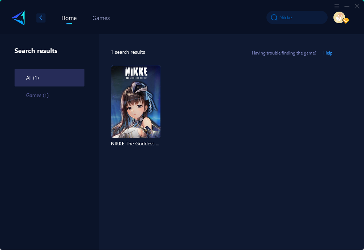Click the GearUP logo icon

coord(19,18)
